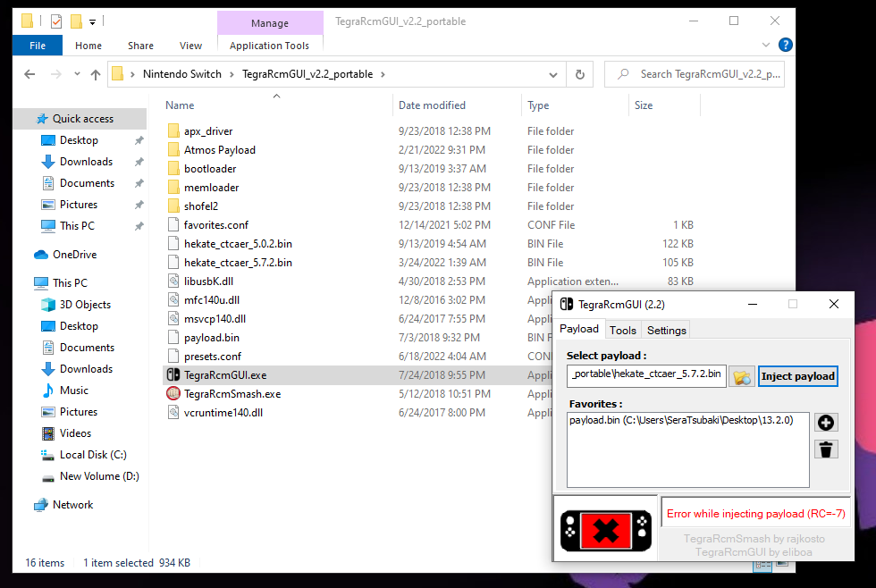876x588 pixels.
Task: Open the Application Tools ribbon tab
Action: pos(269,46)
